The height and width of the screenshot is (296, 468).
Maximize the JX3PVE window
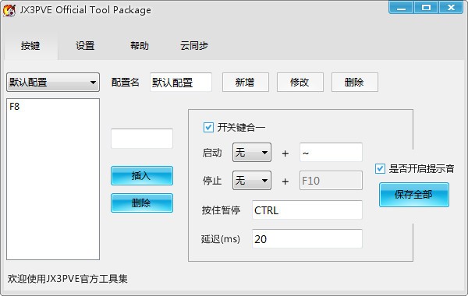click(426, 7)
